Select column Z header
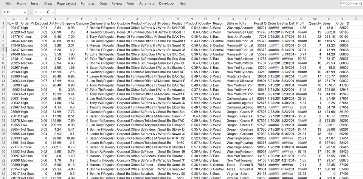The width and height of the screenshot is (363, 179). pos(356,19)
